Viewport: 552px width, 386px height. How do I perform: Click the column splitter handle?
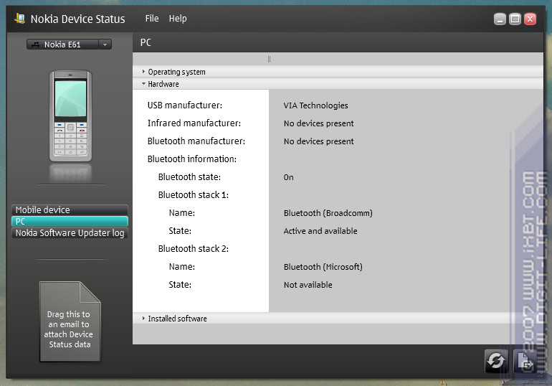coord(269,59)
